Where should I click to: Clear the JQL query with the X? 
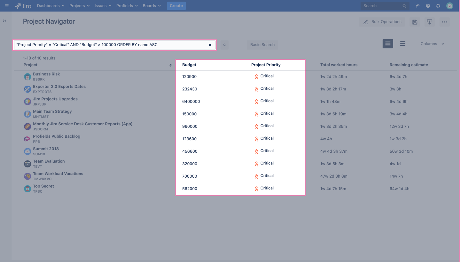click(x=210, y=45)
